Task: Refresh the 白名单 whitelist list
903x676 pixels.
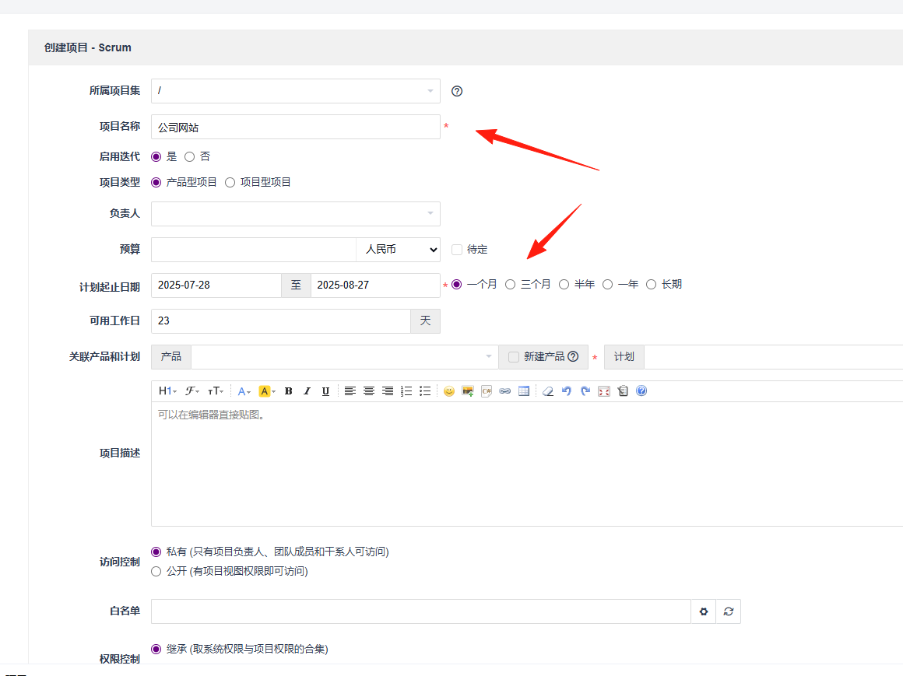Action: (729, 611)
